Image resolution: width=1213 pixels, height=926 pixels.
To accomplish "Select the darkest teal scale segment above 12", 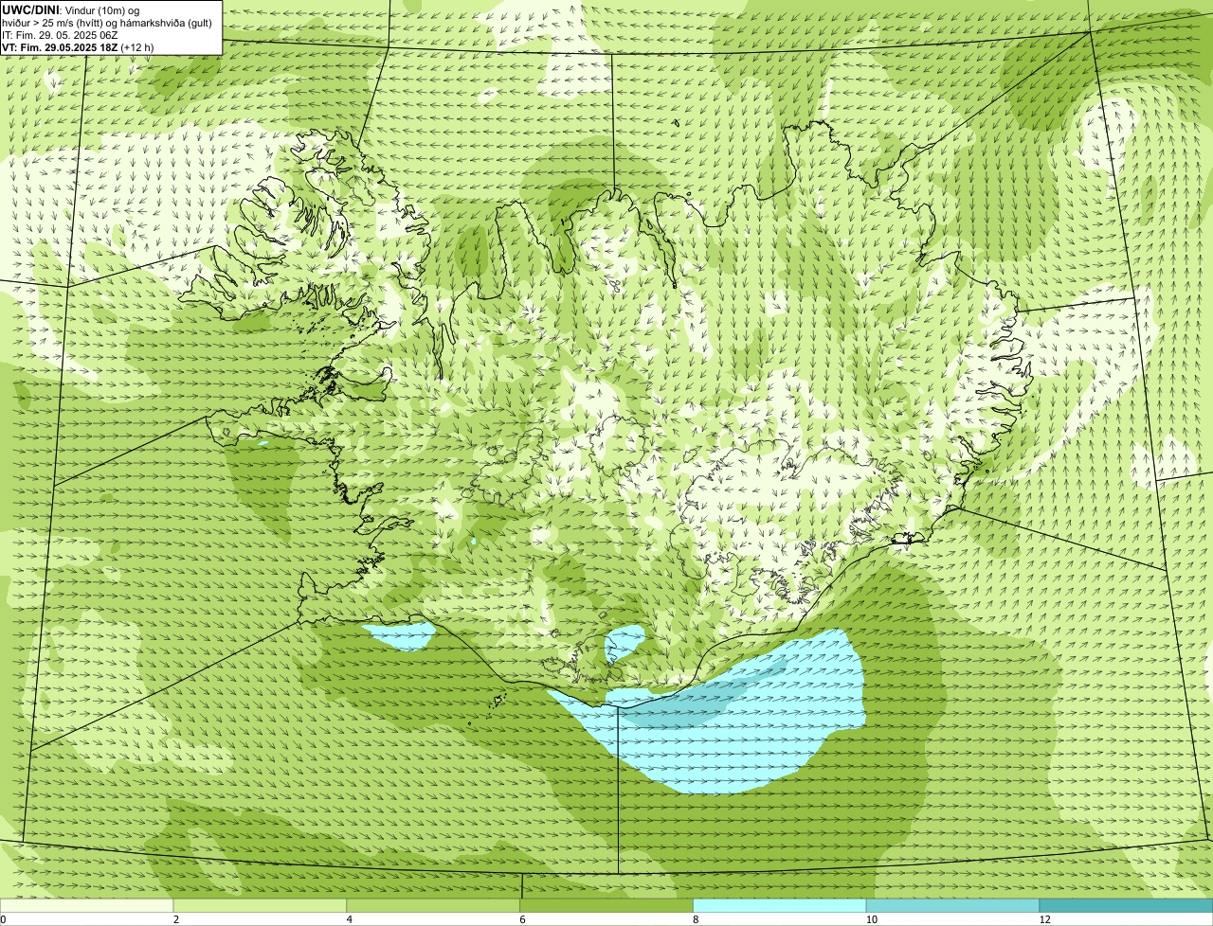I will (x=1126, y=906).
